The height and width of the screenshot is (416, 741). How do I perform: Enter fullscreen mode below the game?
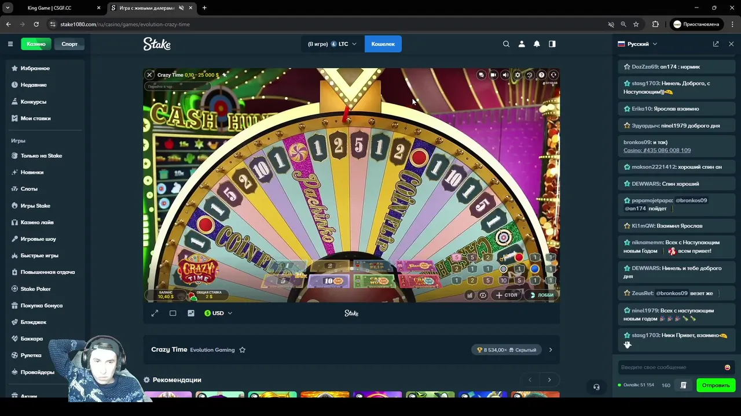tap(155, 313)
